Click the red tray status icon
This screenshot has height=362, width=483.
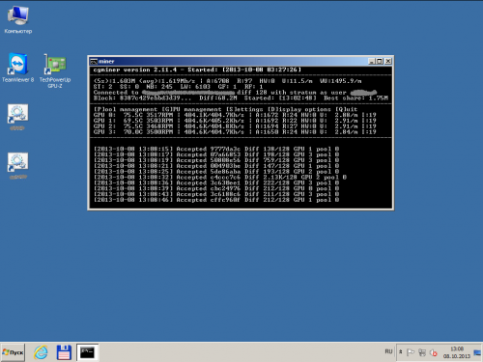(434, 352)
